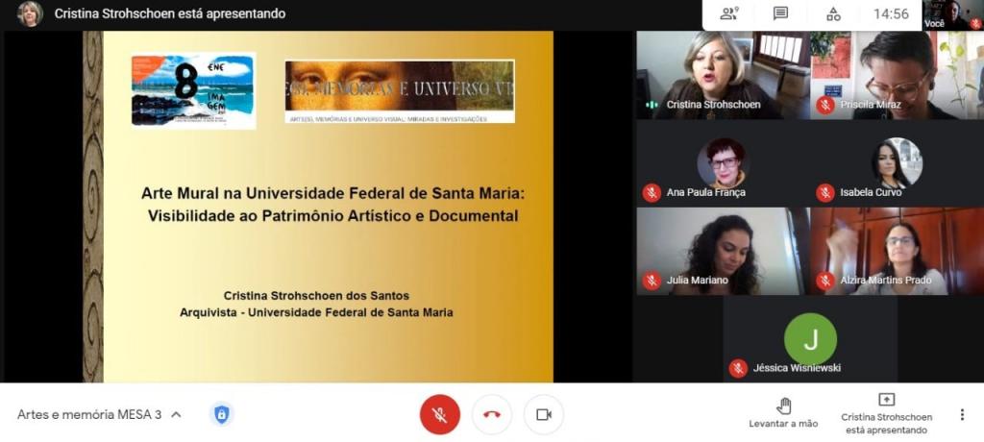This screenshot has width=984, height=442.
Task: Toggle the camera on/off button
Action: [x=544, y=414]
